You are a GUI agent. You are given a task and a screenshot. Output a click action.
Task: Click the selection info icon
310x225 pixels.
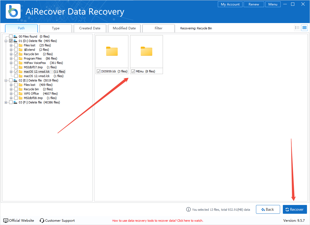coord(188,210)
